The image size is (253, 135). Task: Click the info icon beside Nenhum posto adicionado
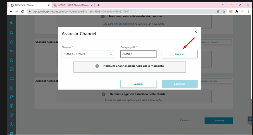(103, 17)
